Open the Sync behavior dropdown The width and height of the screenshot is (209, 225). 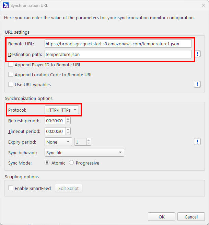coord(84,153)
